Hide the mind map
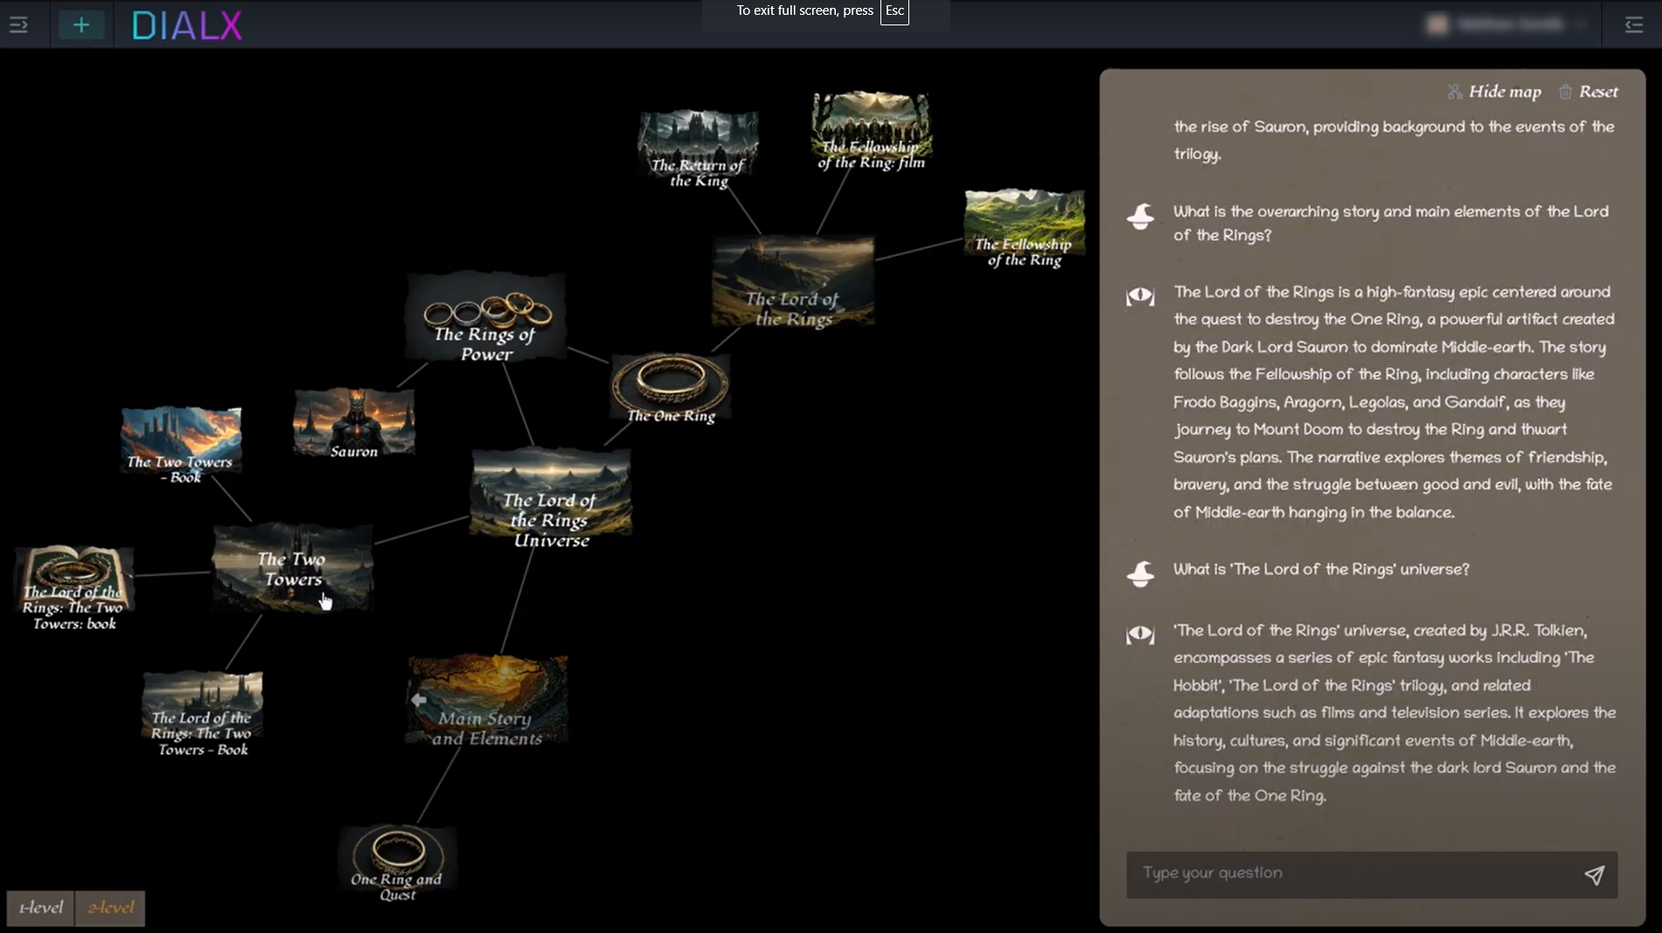The image size is (1662, 933). (x=1494, y=92)
